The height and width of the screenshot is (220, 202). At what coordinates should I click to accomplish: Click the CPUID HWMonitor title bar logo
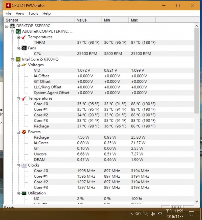(8, 6)
